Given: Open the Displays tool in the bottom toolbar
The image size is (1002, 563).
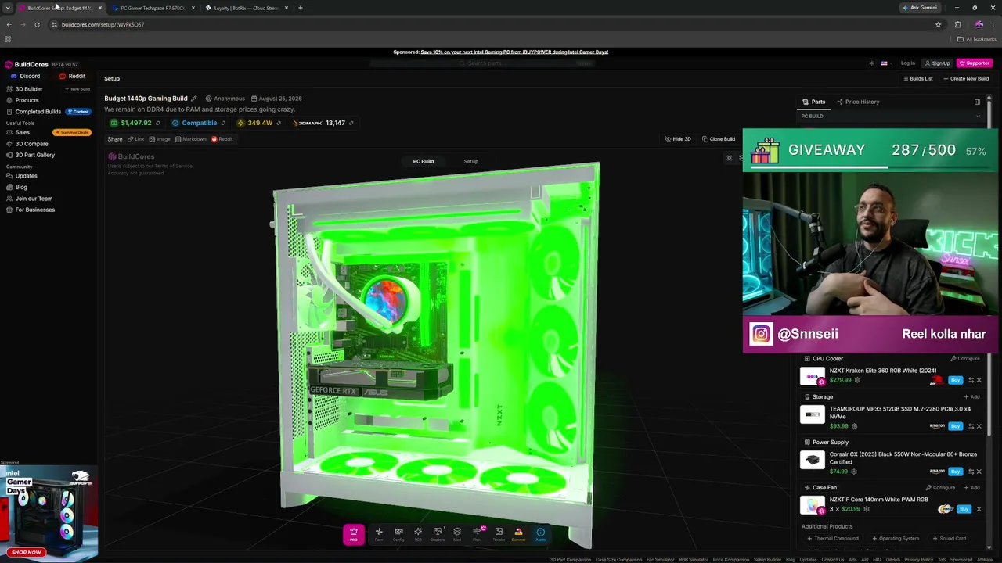Looking at the screenshot, I should coord(438,534).
